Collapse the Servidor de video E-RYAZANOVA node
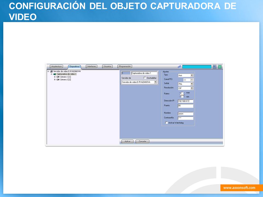Viewport: 263px width, 197px height. point(48,71)
